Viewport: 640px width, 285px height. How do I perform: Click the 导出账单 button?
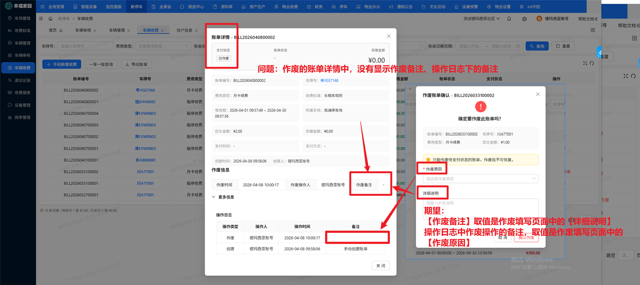click(136, 64)
